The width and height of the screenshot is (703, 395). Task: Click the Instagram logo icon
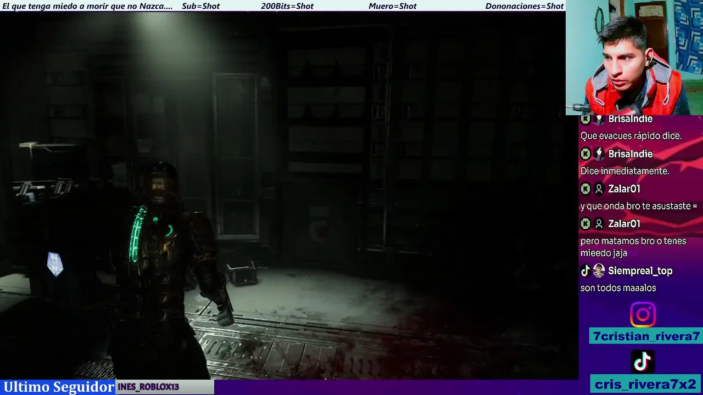coord(643,315)
